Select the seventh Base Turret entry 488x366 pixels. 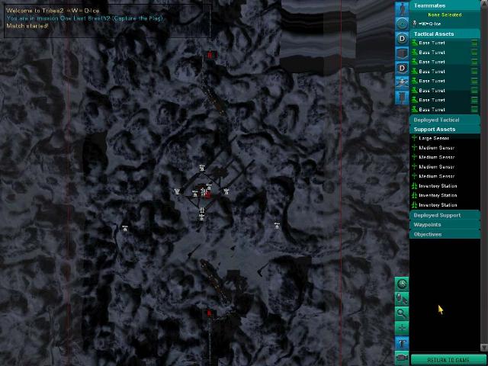coord(445,100)
